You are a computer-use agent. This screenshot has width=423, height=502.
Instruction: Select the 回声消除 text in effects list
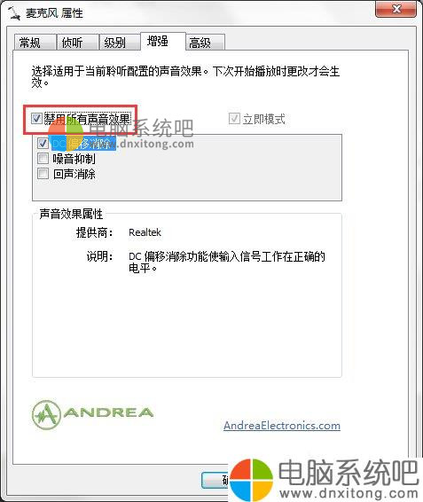click(x=74, y=174)
